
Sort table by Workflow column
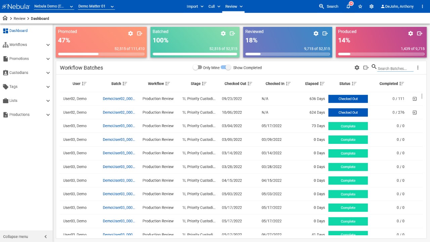[168, 84]
